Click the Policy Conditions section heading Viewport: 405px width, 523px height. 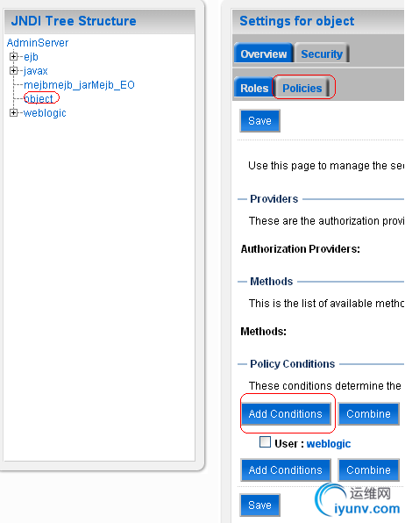[292, 363]
